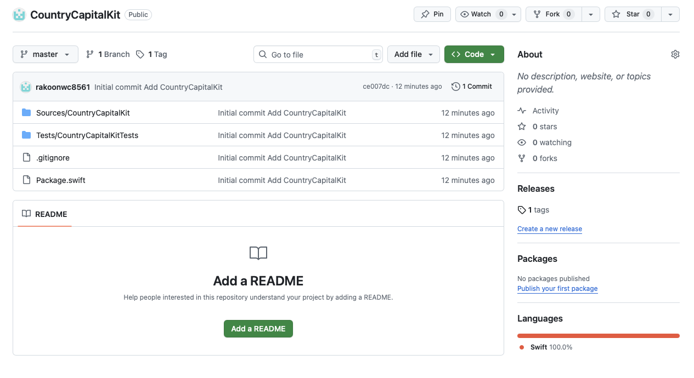Screen dimensions: 694x378
Task: Click the rakoonwc8561 user avatar
Action: (x=26, y=87)
